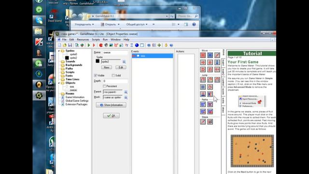The image size is (309, 174).
Task: Open the Window menu
Action: [115, 40]
